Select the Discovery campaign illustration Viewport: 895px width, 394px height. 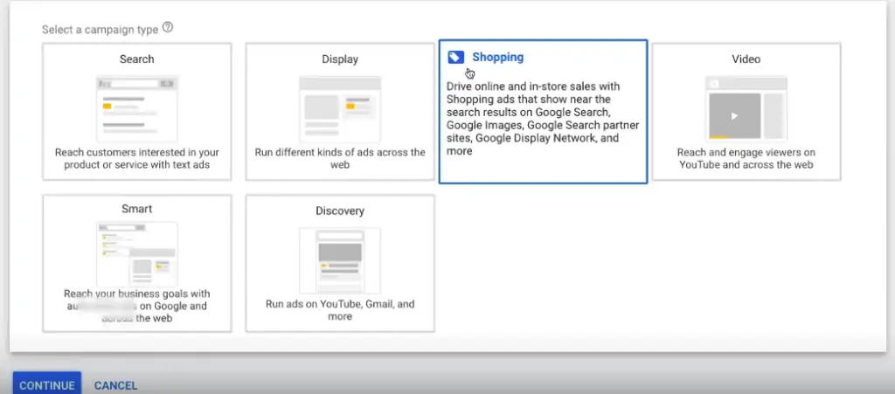pos(340,260)
